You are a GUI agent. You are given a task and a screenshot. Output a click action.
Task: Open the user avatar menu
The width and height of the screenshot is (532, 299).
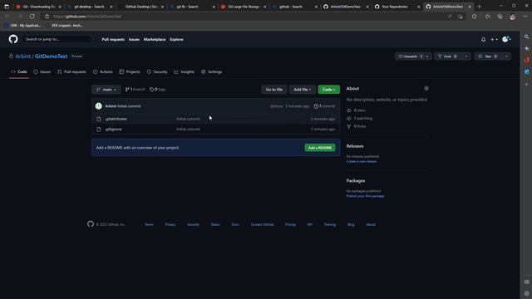[506, 39]
